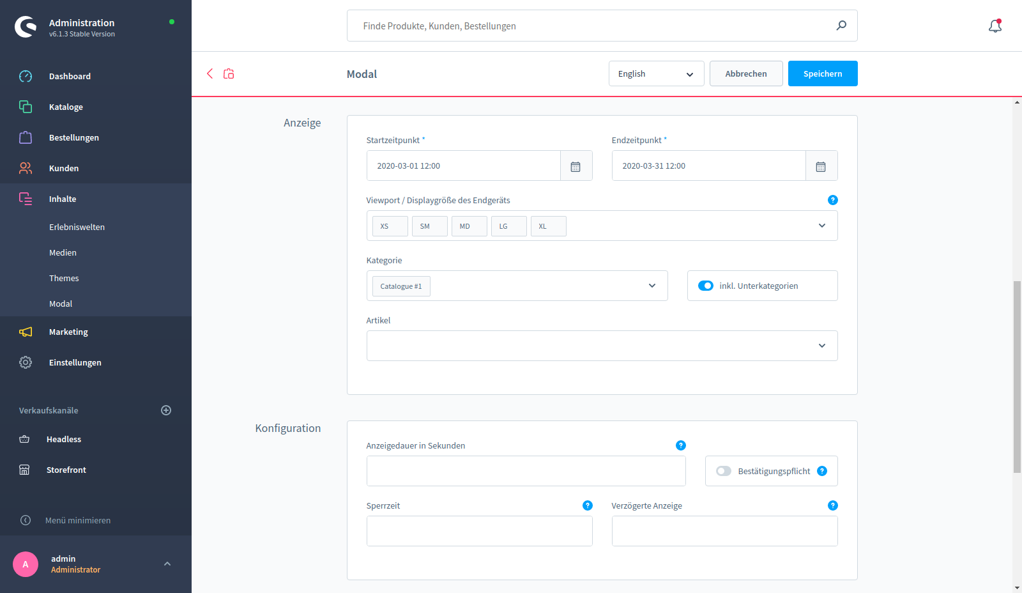Image resolution: width=1022 pixels, height=593 pixels.
Task: Expand the Kategorie selection dropdown
Action: coord(652,286)
